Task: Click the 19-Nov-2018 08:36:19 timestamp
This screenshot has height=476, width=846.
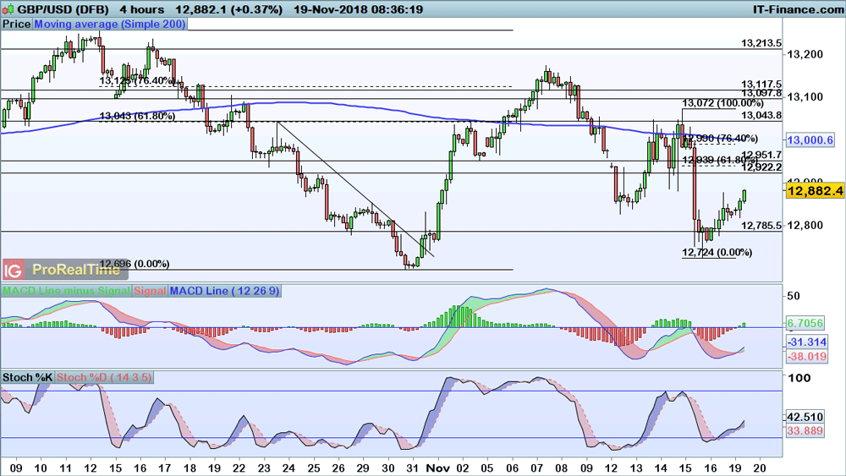Action: point(358,9)
